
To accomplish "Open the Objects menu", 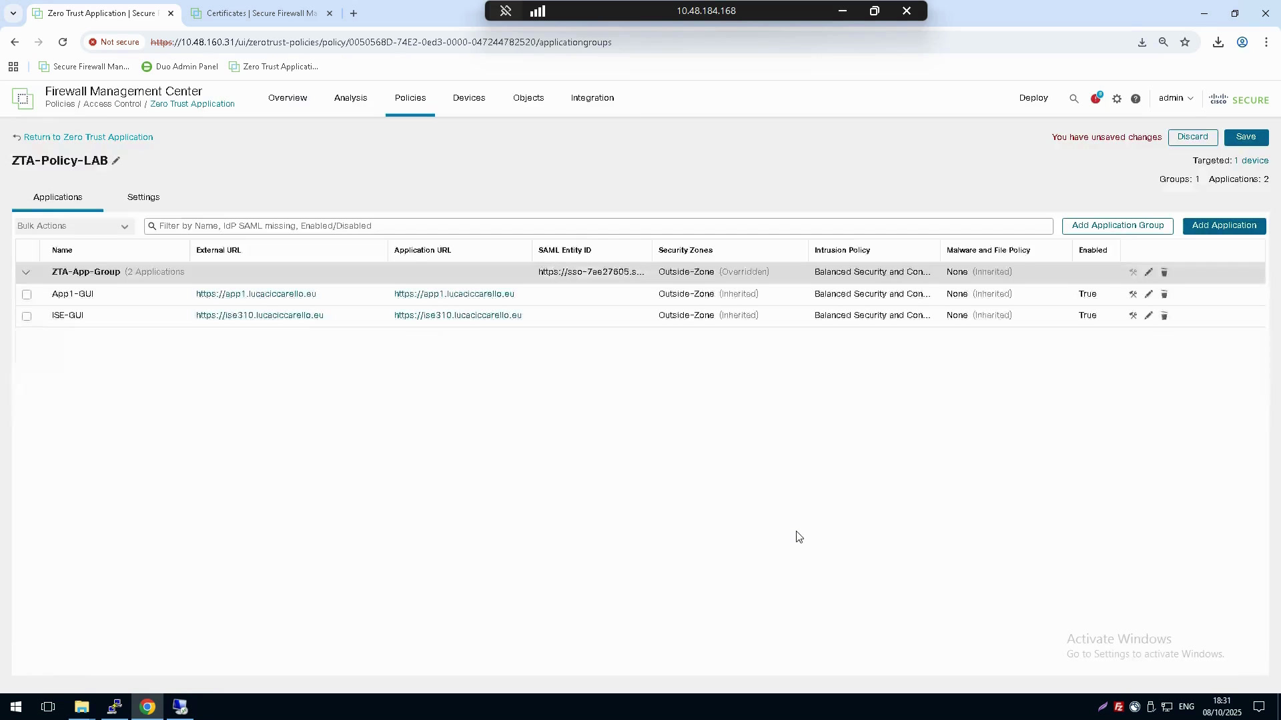I will [528, 98].
